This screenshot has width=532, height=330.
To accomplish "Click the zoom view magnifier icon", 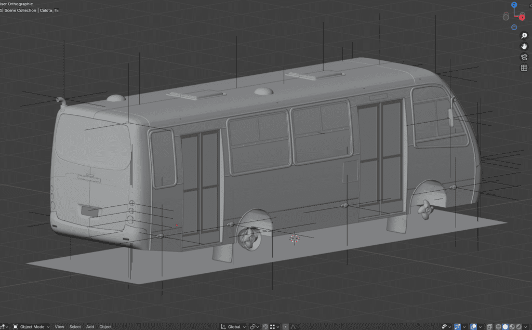I will (524, 35).
